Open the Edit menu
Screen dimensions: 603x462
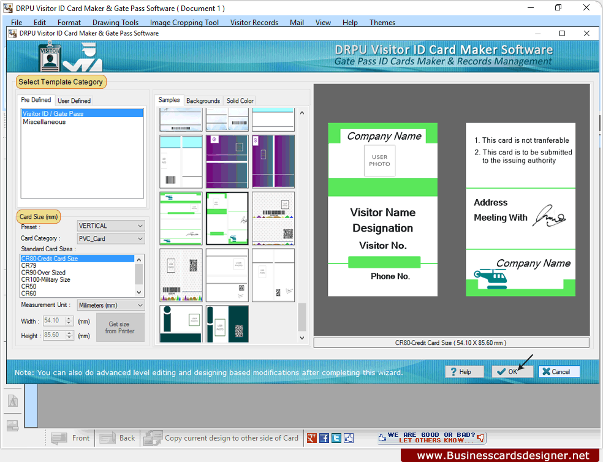pos(40,22)
